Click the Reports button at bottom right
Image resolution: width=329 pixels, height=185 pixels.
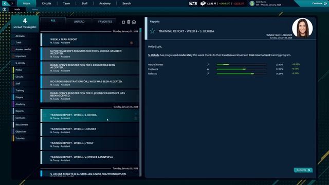point(303,170)
